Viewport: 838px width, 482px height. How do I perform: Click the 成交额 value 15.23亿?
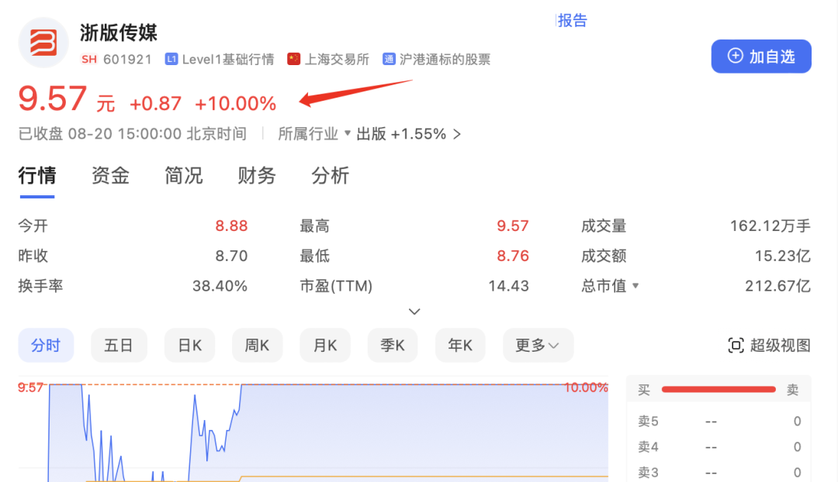(x=782, y=256)
